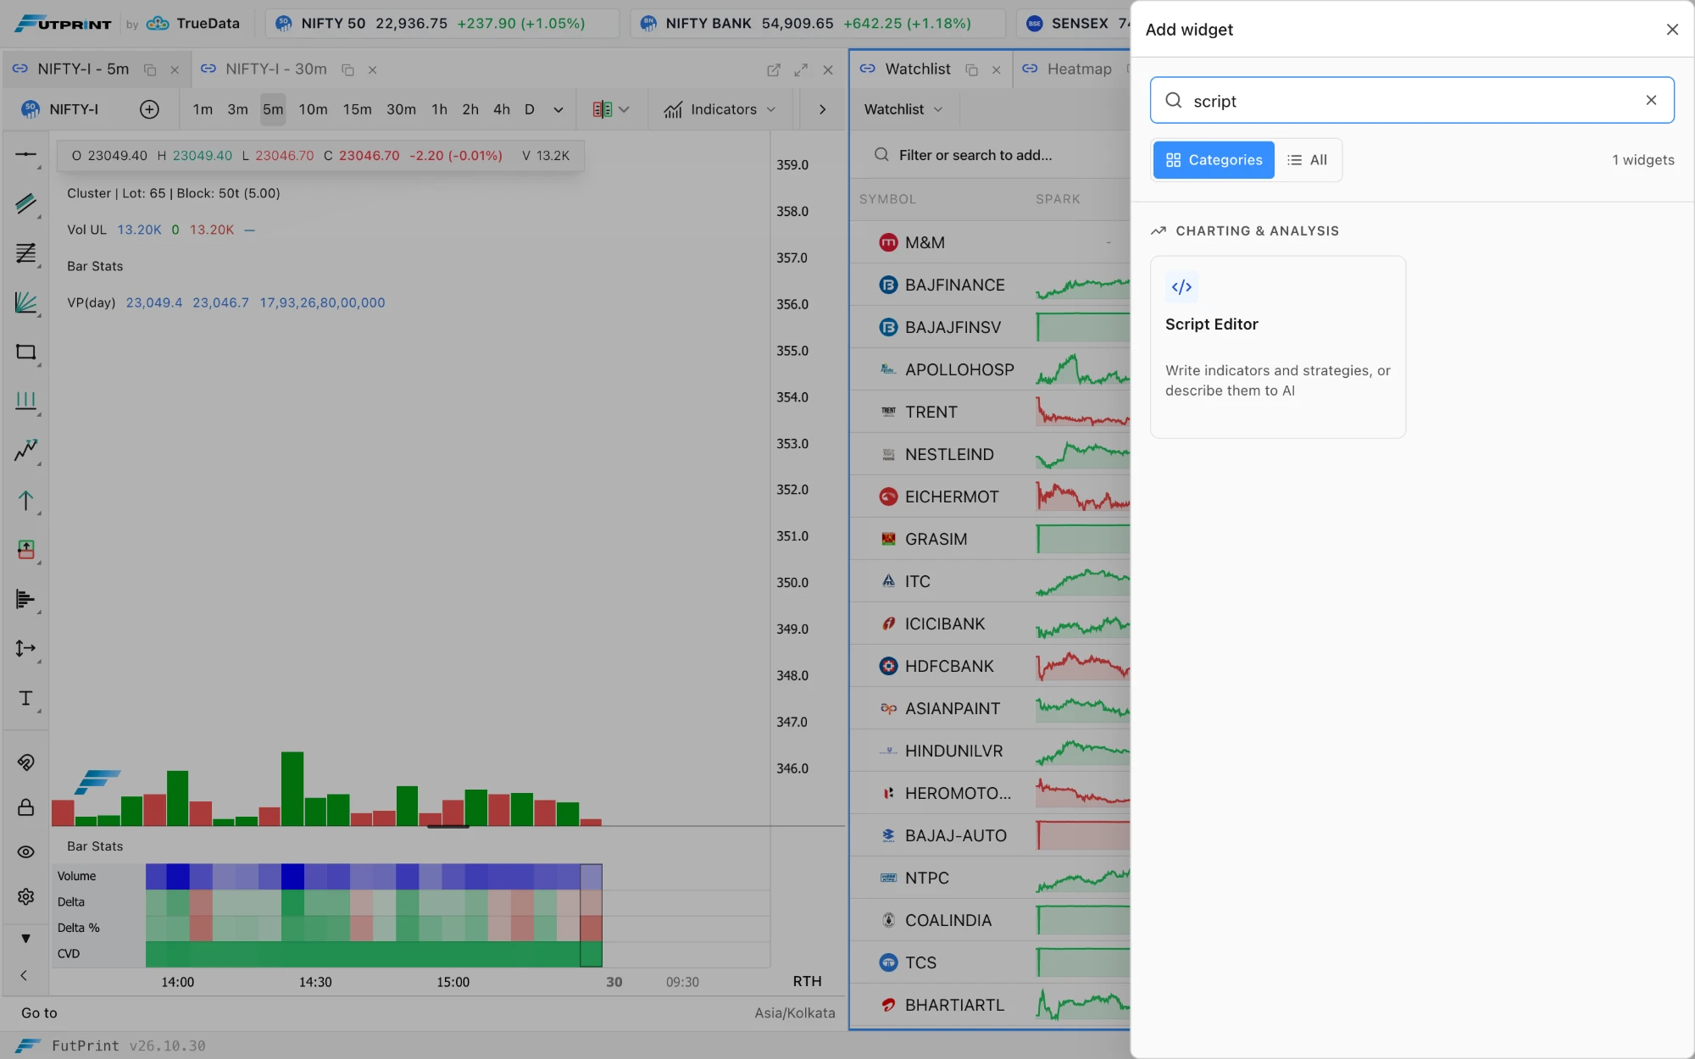Viewport: 1695px width, 1059px height.
Task: Switch to the NIFTY-I - 5m tab
Action: [83, 69]
